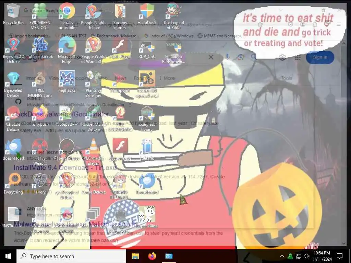Click the Sign in button in browser
Viewport: 351px width, 263px height.
(x=320, y=57)
